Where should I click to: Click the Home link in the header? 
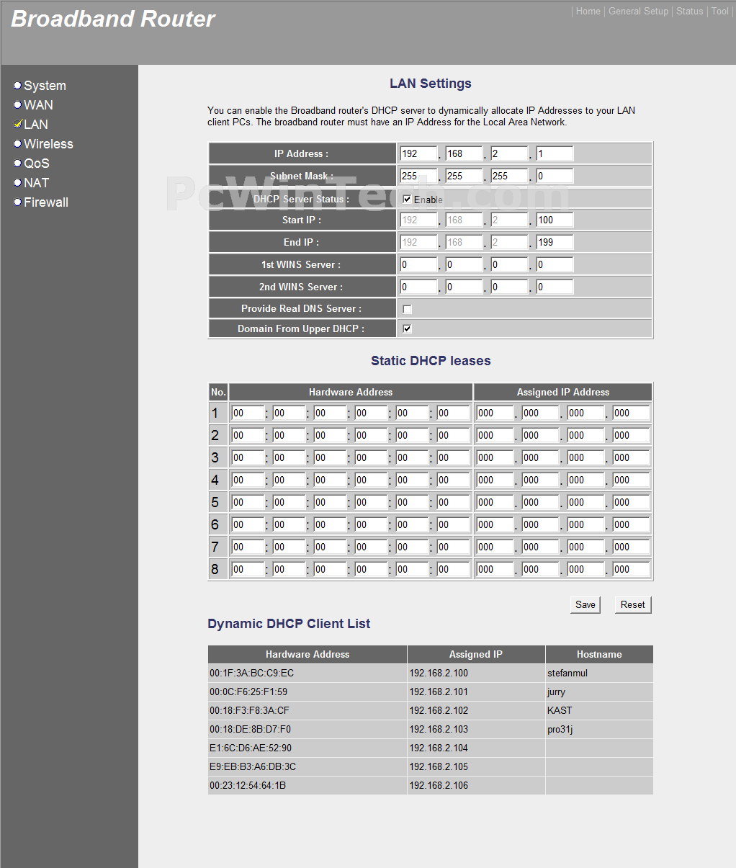pyautogui.click(x=588, y=11)
